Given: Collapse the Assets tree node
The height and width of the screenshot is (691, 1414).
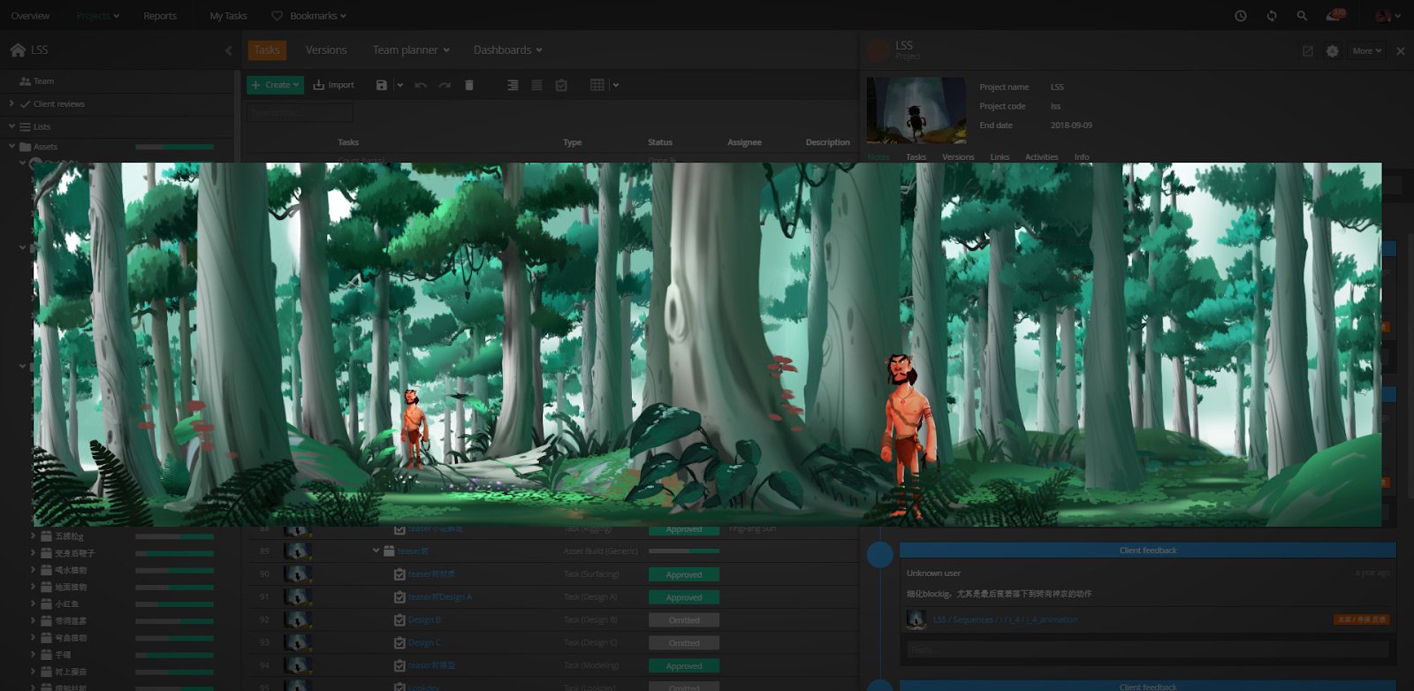Looking at the screenshot, I should (11, 147).
